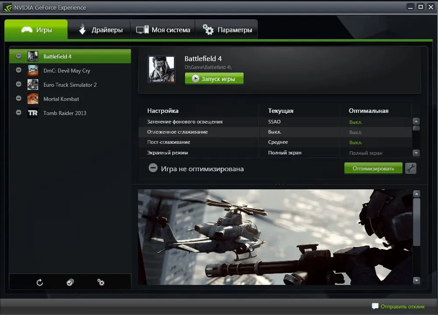Click the status icon beside Tomb Raider 2013
The image size is (438, 315).
coord(18,112)
